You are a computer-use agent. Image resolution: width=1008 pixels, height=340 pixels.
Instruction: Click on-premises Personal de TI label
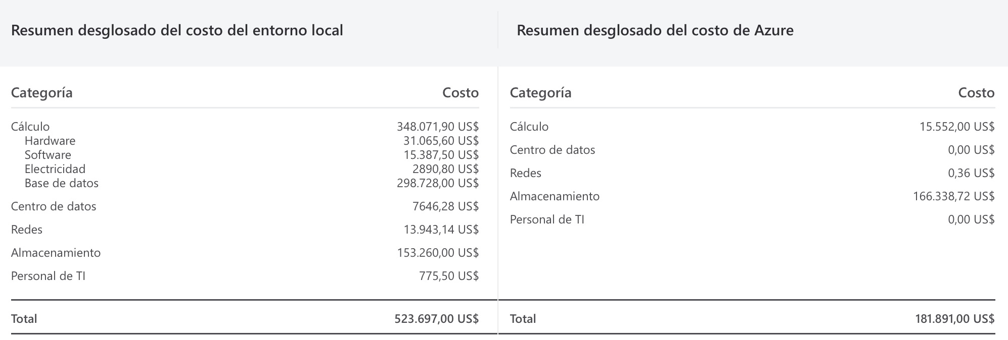[x=48, y=276]
